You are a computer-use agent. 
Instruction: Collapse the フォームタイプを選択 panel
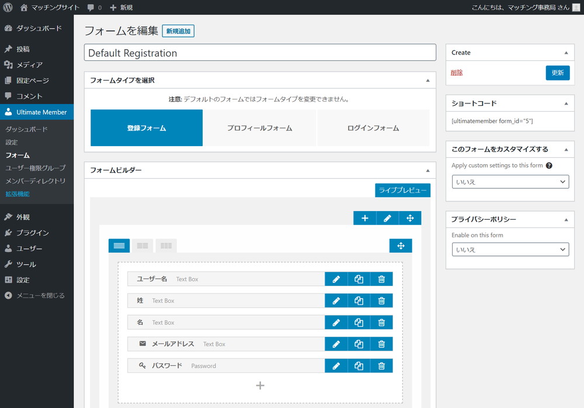pyautogui.click(x=427, y=80)
